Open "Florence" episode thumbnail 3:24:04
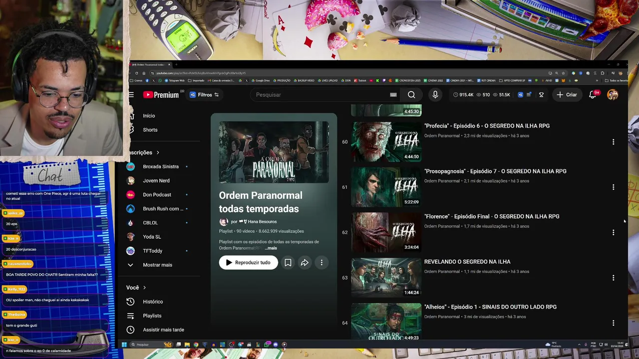This screenshot has height=359, width=639. [386, 232]
